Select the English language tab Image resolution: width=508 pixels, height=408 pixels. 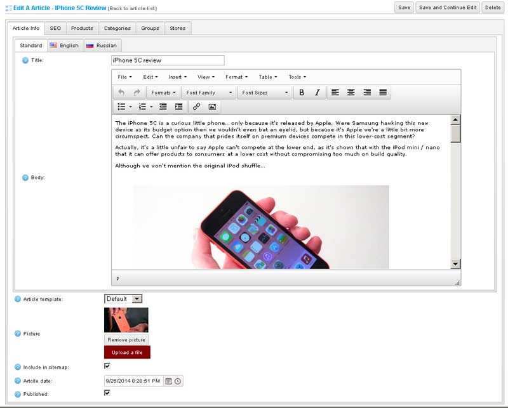pos(65,45)
